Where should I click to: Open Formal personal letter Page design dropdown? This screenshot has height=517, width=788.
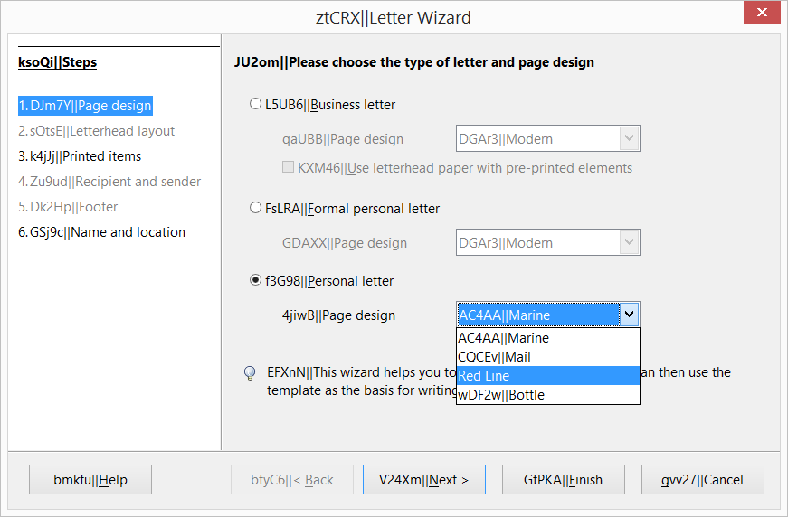pyautogui.click(x=630, y=242)
